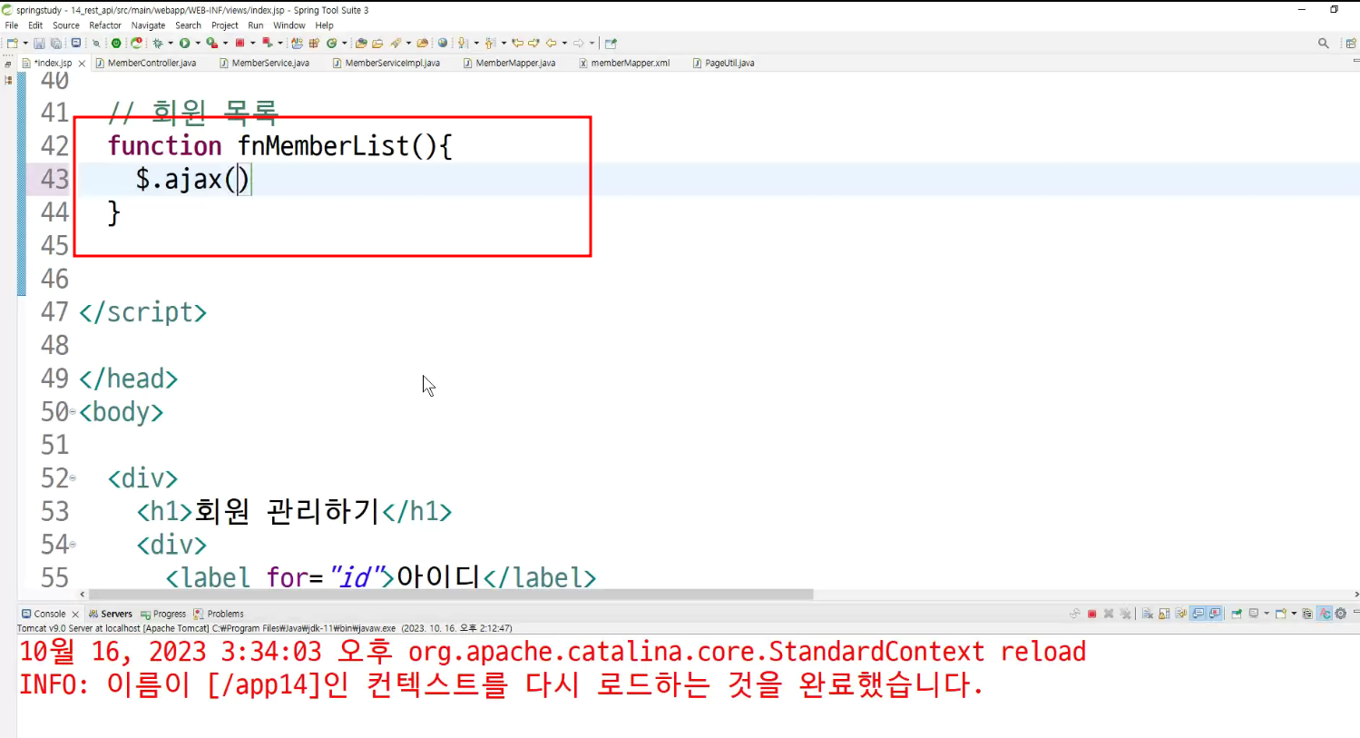Collapse the div fold at line 54
Image resolution: width=1360 pixels, height=738 pixels.
tap(73, 545)
